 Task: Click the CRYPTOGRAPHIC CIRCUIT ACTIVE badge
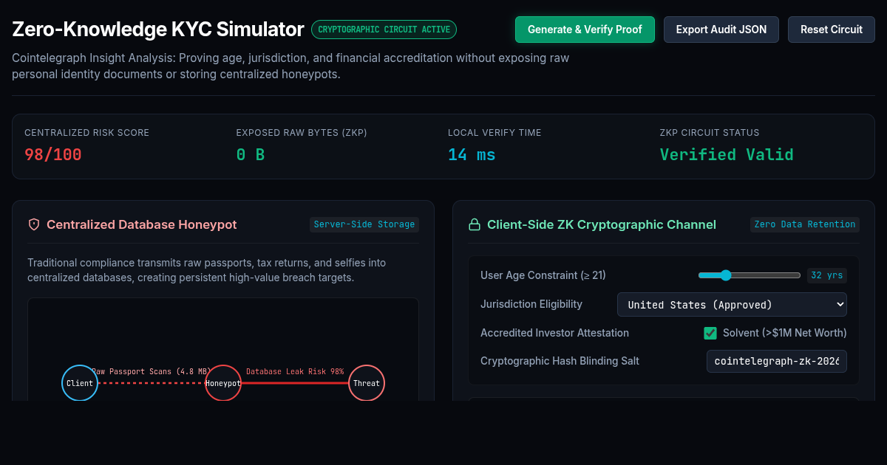click(x=384, y=30)
